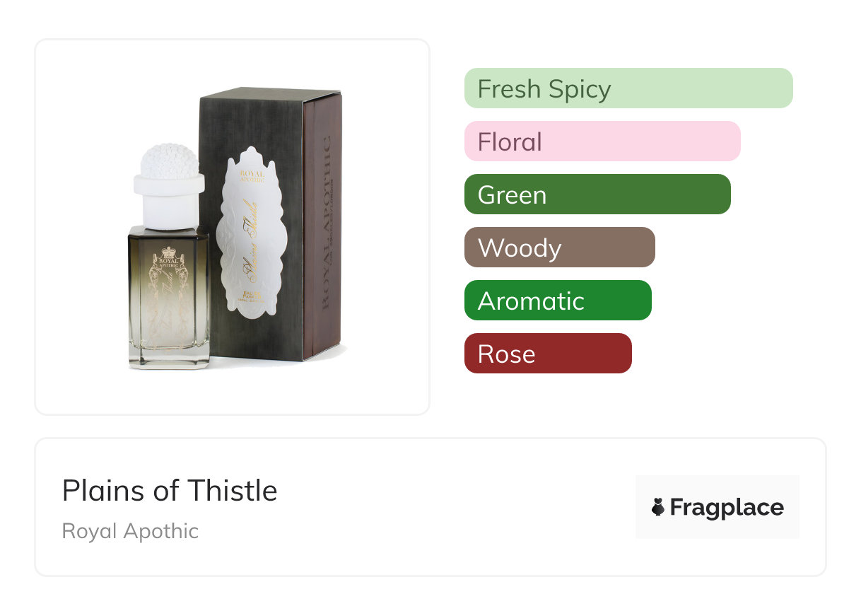Click the Aromatic accord bar

557,301
